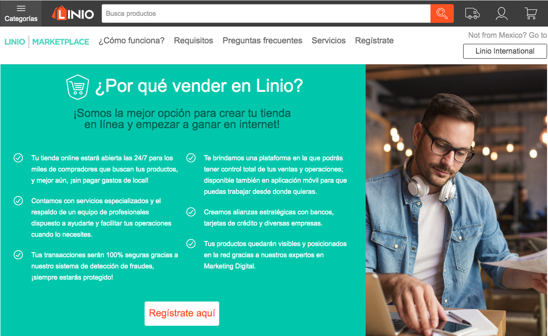Viewport: 548px width, 336px height.
Task: Click the Regístrate nav link
Action: [375, 41]
